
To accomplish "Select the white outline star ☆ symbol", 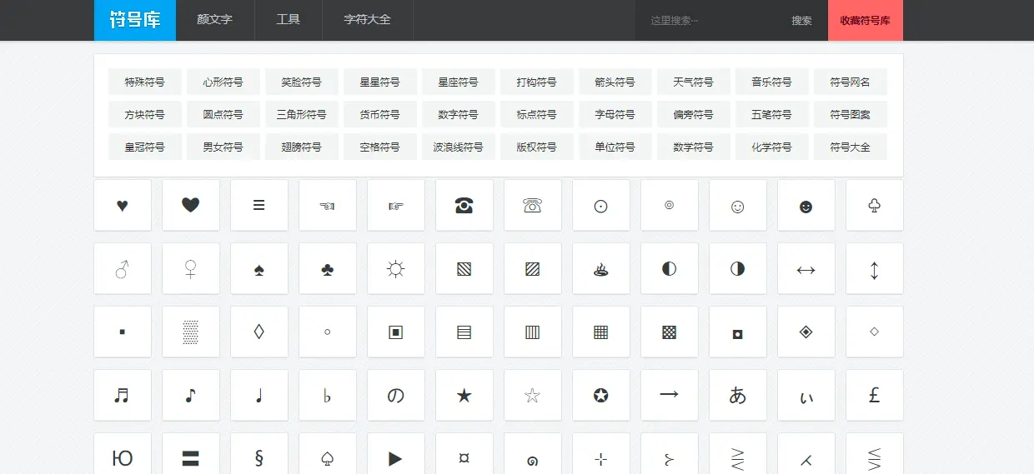I will (533, 395).
